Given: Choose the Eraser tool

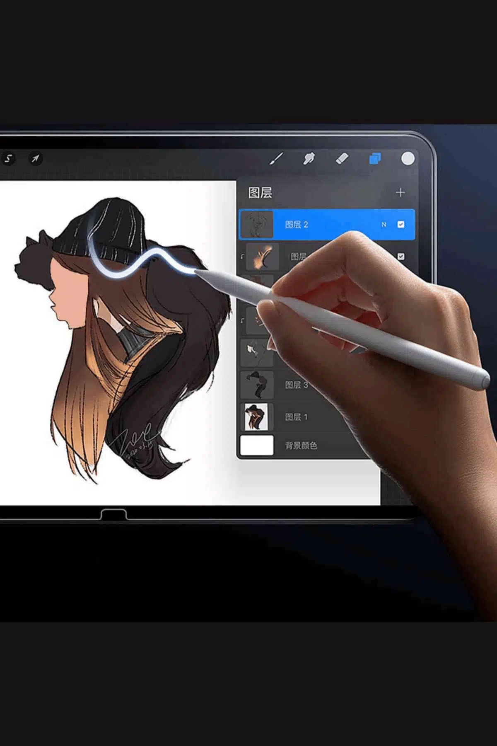Looking at the screenshot, I should (x=342, y=158).
